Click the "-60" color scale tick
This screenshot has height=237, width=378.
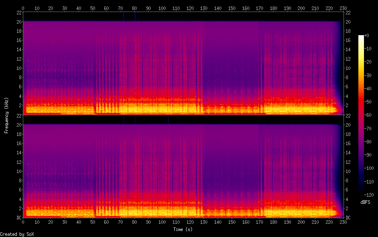tap(368, 115)
